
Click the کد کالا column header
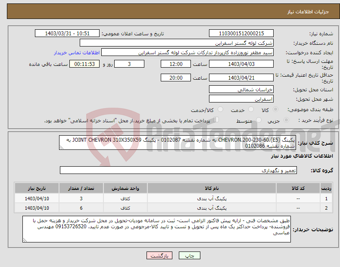[298, 188]
